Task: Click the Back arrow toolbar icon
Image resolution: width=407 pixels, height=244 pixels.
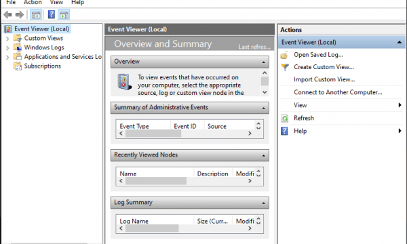Action: (7, 15)
